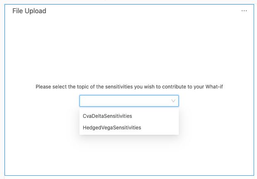Choose the CvaDeltaSensitivities topic option
Viewport: 257px width, 179px height.
pos(107,116)
